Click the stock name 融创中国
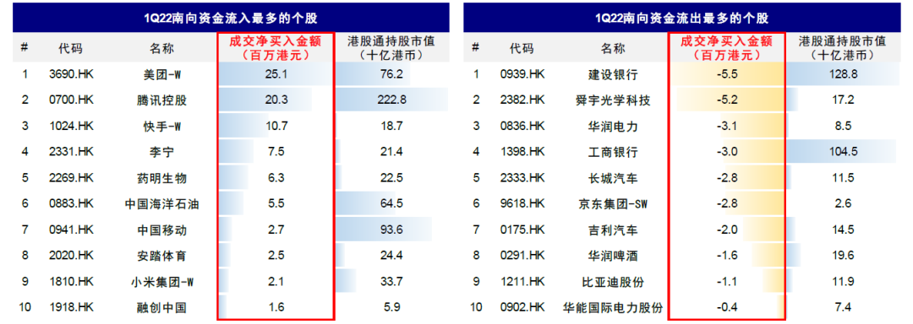 click(161, 308)
